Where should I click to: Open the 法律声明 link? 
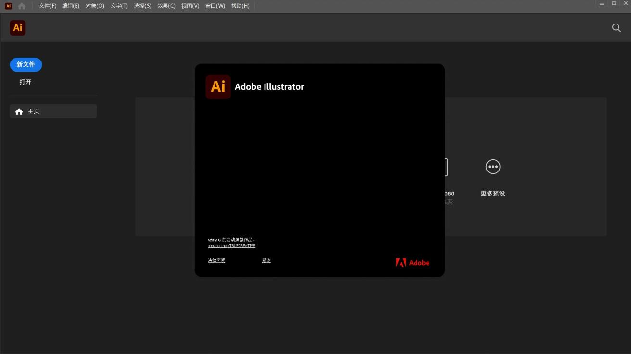click(x=215, y=260)
